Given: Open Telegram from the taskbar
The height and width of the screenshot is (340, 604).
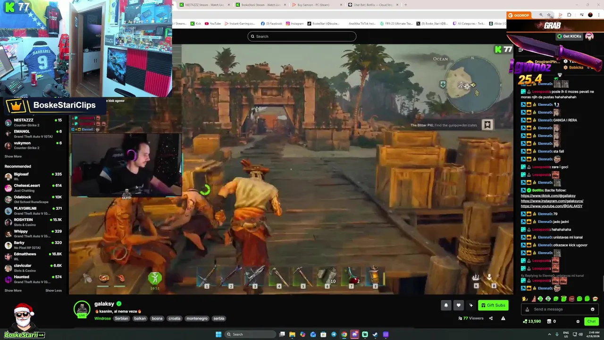Looking at the screenshot, I should (x=334, y=334).
